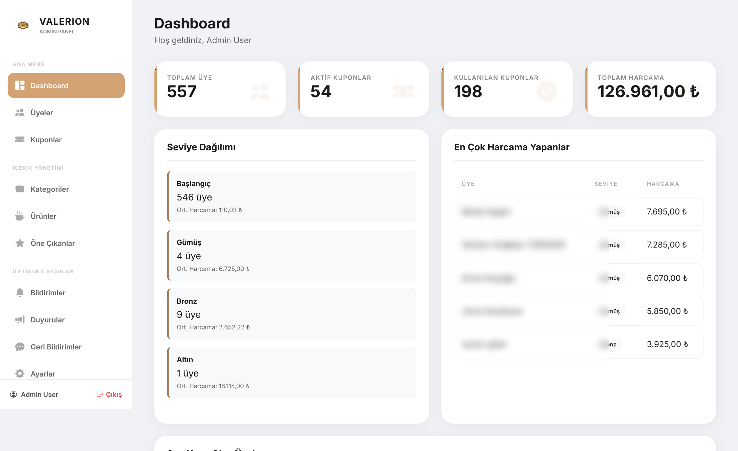Click the 3.925,00 ₺ spending value
The height and width of the screenshot is (451, 738).
click(x=667, y=344)
